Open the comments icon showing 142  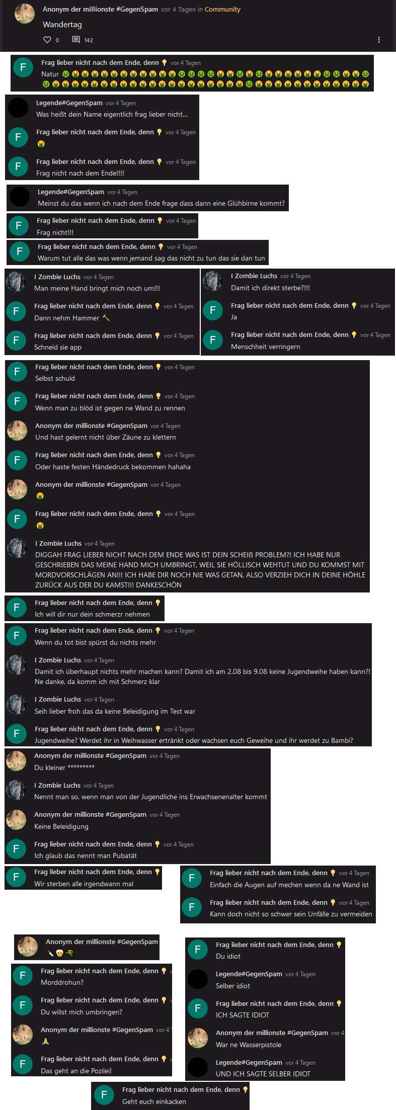tap(76, 40)
